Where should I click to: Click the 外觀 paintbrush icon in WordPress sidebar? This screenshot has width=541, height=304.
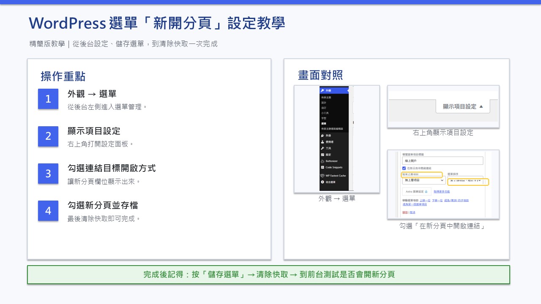(322, 91)
